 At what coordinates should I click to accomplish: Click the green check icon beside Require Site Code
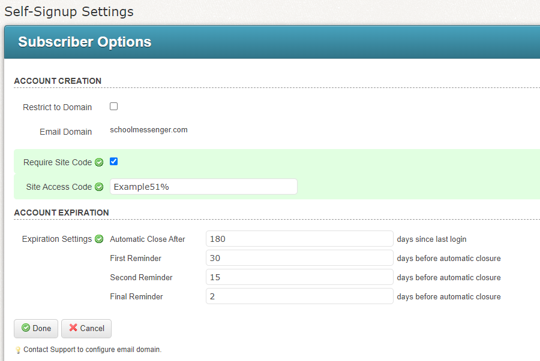tap(99, 162)
